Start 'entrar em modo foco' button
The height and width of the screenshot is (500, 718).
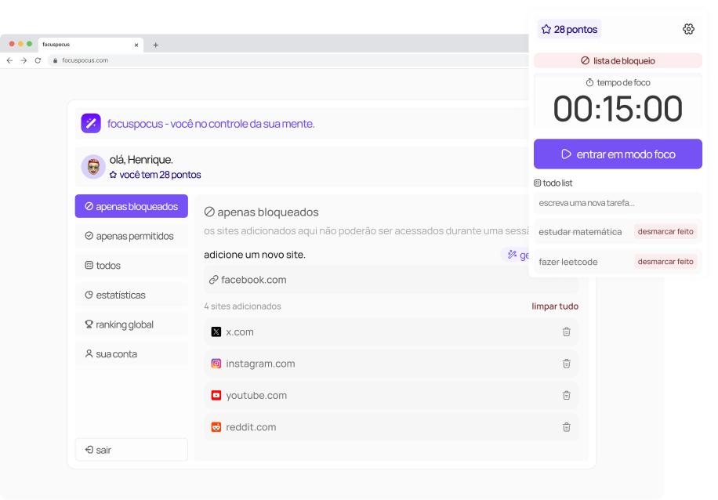click(x=618, y=154)
